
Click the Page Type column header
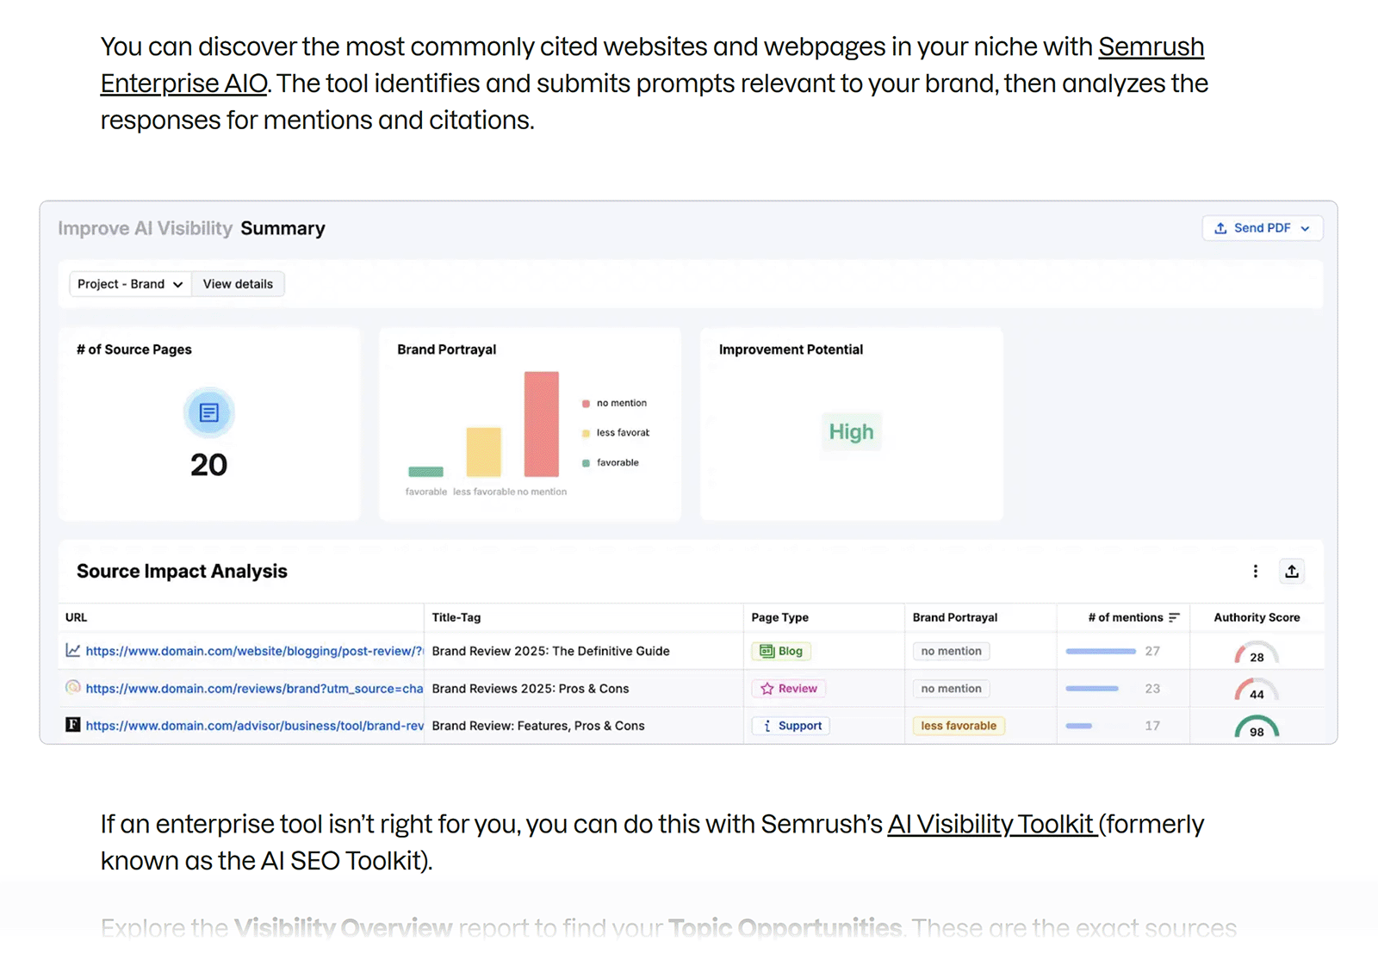(779, 617)
